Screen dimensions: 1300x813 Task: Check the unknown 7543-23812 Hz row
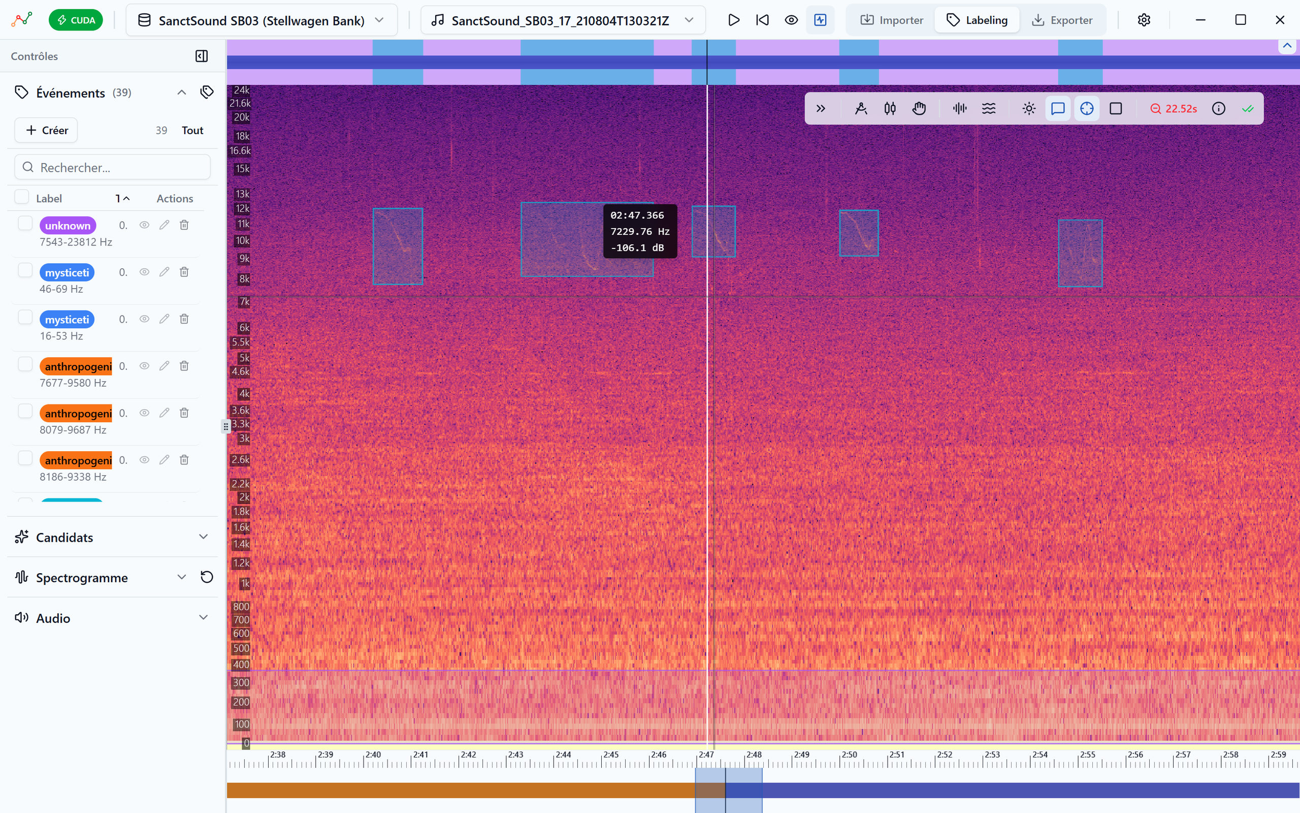point(25,223)
